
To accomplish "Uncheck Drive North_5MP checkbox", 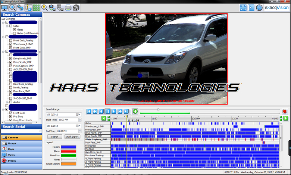I will click(x=11, y=59).
